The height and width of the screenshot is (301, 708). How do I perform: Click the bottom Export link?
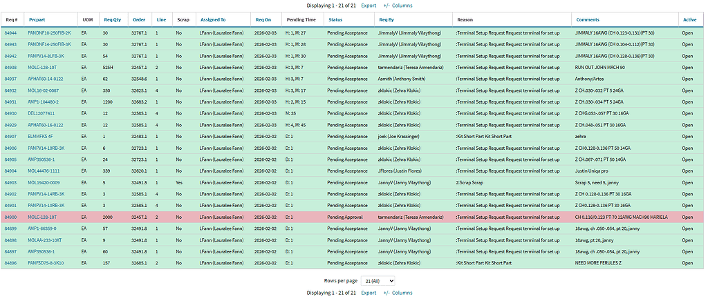[x=369, y=293]
